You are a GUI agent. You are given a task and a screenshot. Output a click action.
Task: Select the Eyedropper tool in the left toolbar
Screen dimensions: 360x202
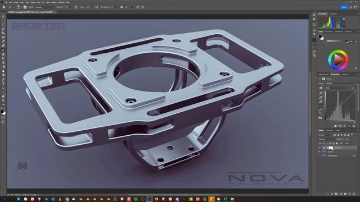click(3, 42)
